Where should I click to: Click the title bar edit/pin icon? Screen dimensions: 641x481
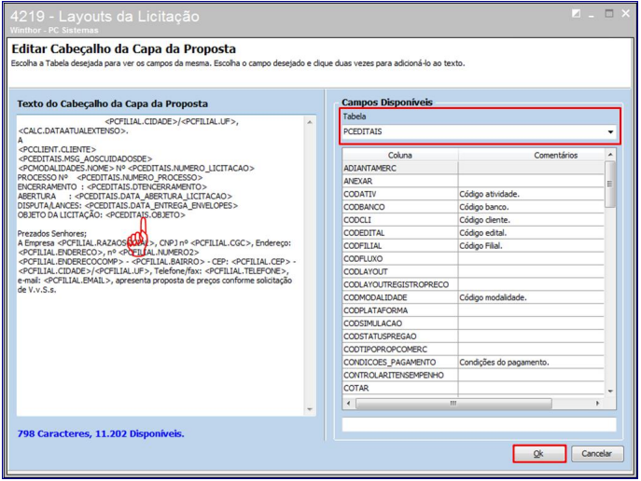[576, 14]
